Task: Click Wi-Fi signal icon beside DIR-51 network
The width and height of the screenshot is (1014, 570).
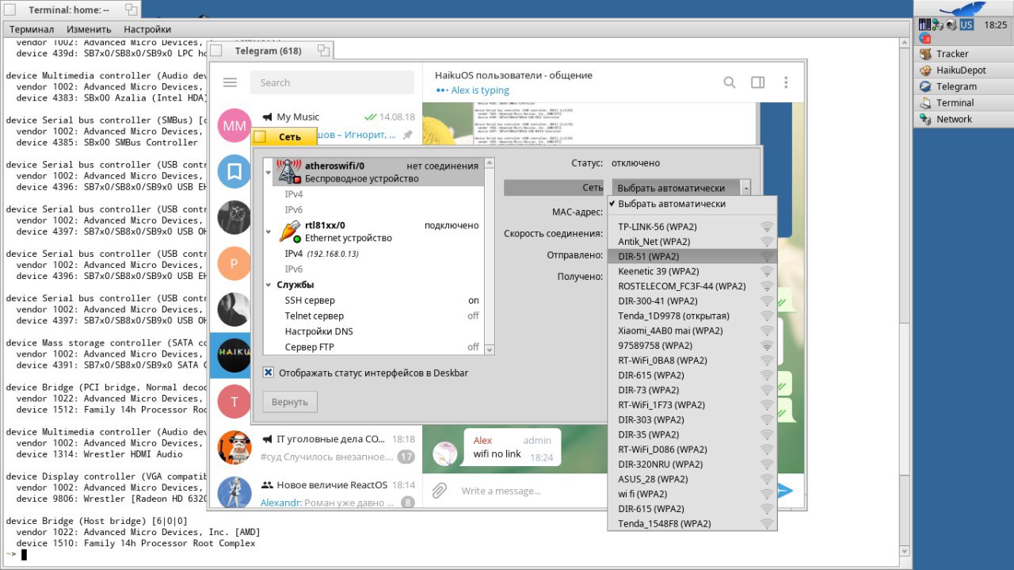Action: point(766,256)
